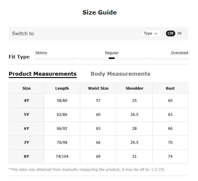Click the Shoulder column header
Screen dimensions: 198x181
(x=134, y=88)
